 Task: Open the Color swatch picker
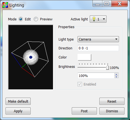[84, 57]
